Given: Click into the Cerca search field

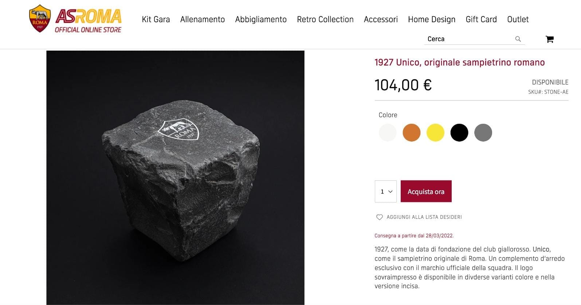Looking at the screenshot, I should click(x=468, y=39).
